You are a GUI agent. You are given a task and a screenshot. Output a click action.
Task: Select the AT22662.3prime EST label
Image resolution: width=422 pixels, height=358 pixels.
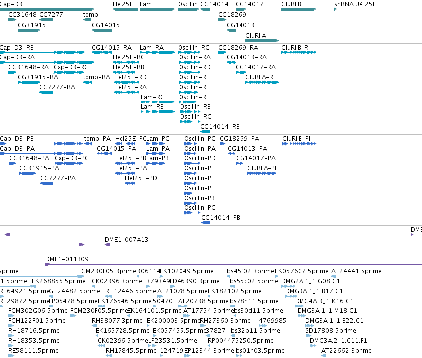tap(346, 351)
